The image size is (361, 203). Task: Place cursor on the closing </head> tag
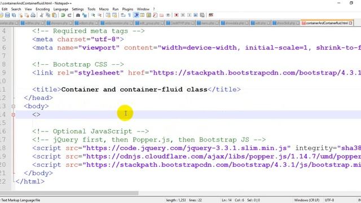[38, 98]
